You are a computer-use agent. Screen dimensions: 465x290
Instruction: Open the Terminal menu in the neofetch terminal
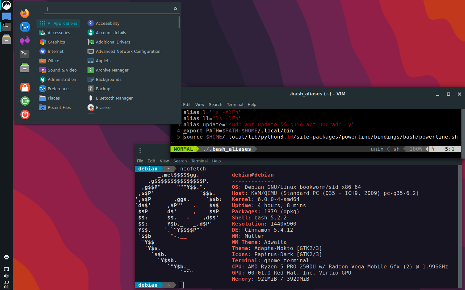point(200,161)
